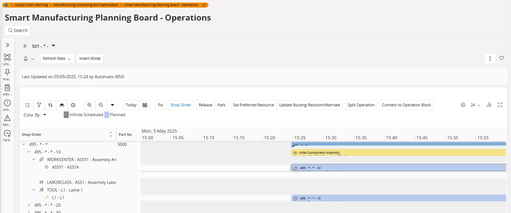Image resolution: width=511 pixels, height=213 pixels.
Task: Open the Pending warning triangle icon
Action: (x=7, y=118)
